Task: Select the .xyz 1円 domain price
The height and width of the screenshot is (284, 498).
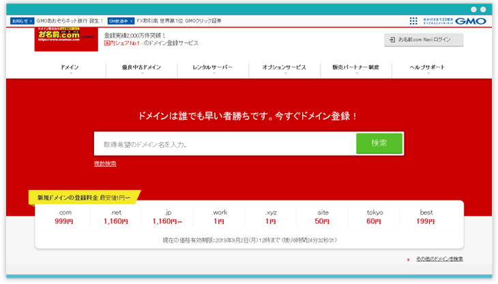Action: pos(271,217)
